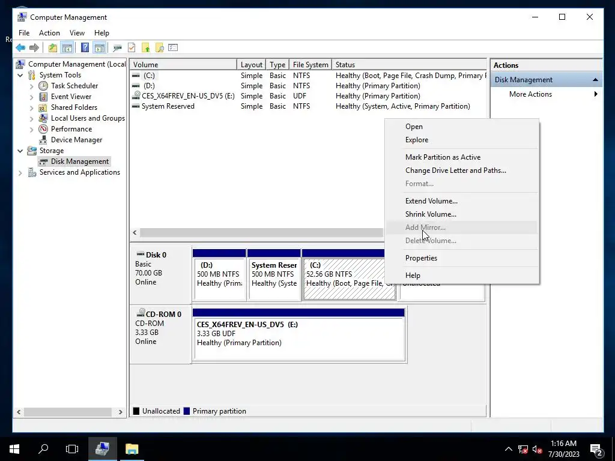The image size is (615, 461).
Task: Open the View menu
Action: [77, 33]
